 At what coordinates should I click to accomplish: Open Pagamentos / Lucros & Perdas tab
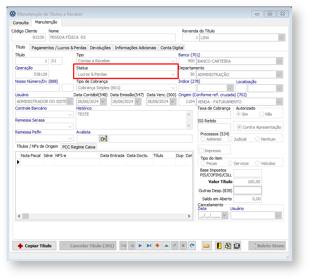pyautogui.click(x=59, y=48)
